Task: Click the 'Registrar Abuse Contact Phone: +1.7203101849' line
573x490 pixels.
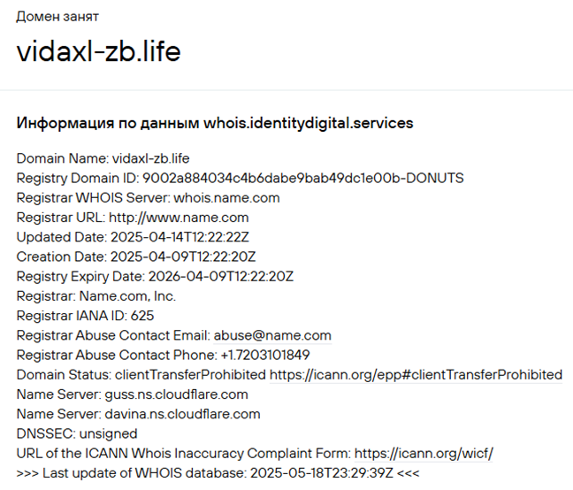Action: click(x=163, y=356)
